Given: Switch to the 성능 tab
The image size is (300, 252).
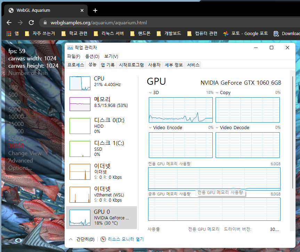Looking at the screenshot, I should click(92, 65).
